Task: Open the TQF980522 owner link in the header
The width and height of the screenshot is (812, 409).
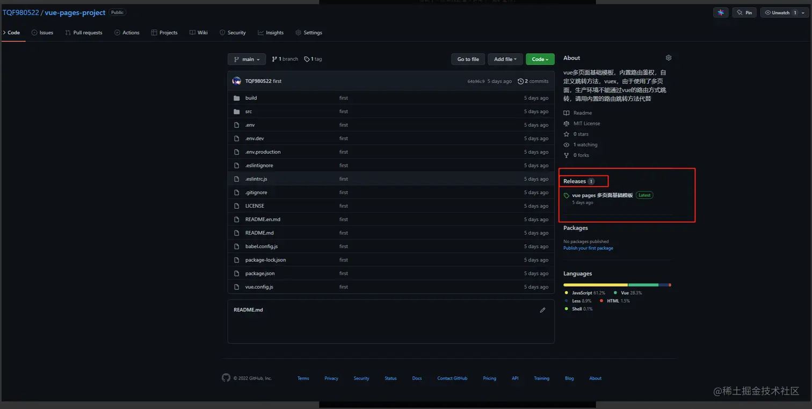Action: click(x=20, y=12)
